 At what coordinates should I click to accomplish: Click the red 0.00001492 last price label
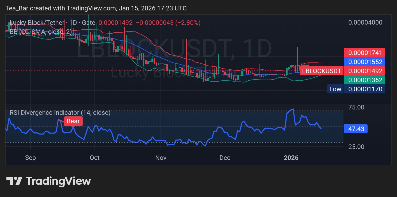pos(365,71)
